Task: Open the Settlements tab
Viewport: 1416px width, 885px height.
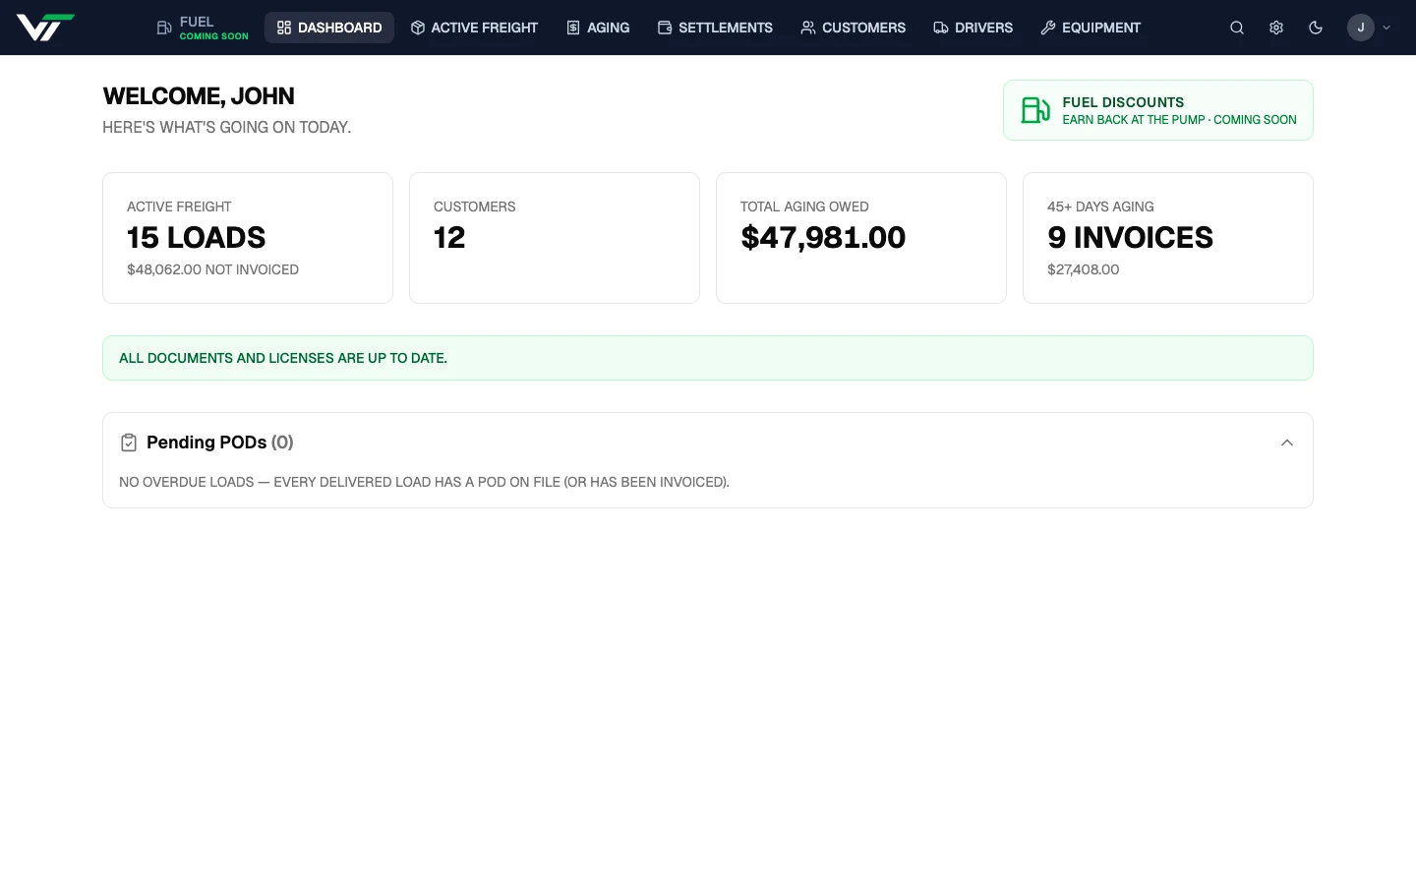Action: tap(715, 28)
